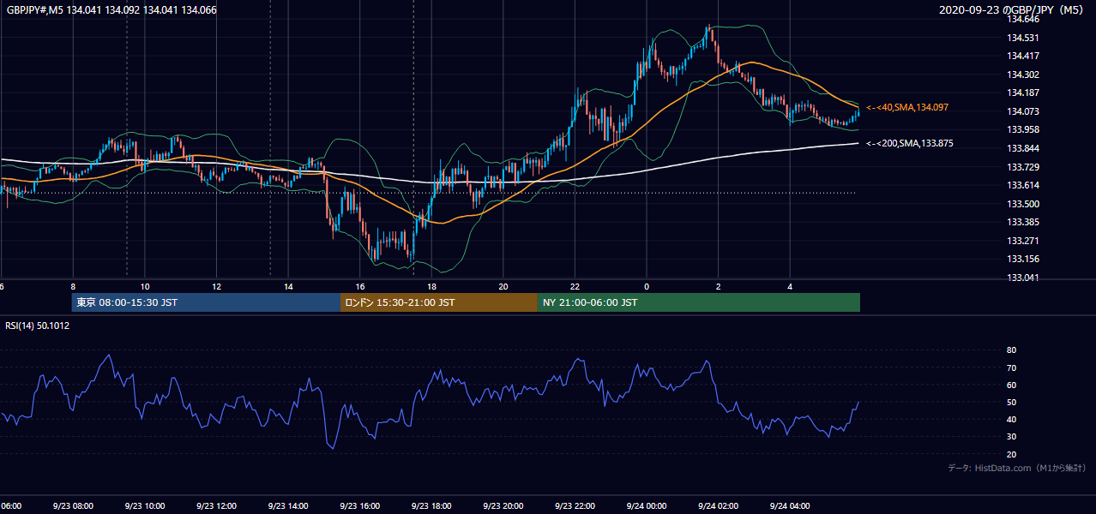Click hour tick 16 under price chart
This screenshot has height=514, width=1096.
click(360, 287)
